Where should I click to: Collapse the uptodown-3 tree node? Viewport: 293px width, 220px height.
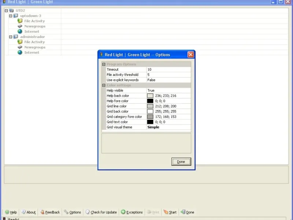tap(11, 16)
